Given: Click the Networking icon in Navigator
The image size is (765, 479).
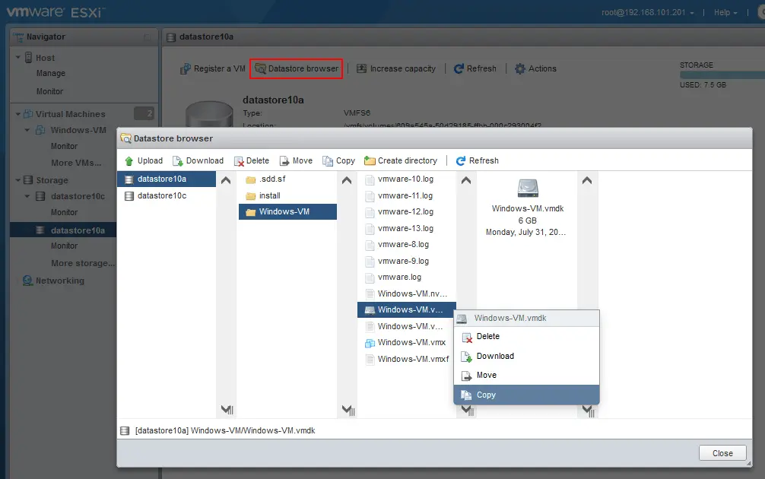Looking at the screenshot, I should (x=28, y=281).
